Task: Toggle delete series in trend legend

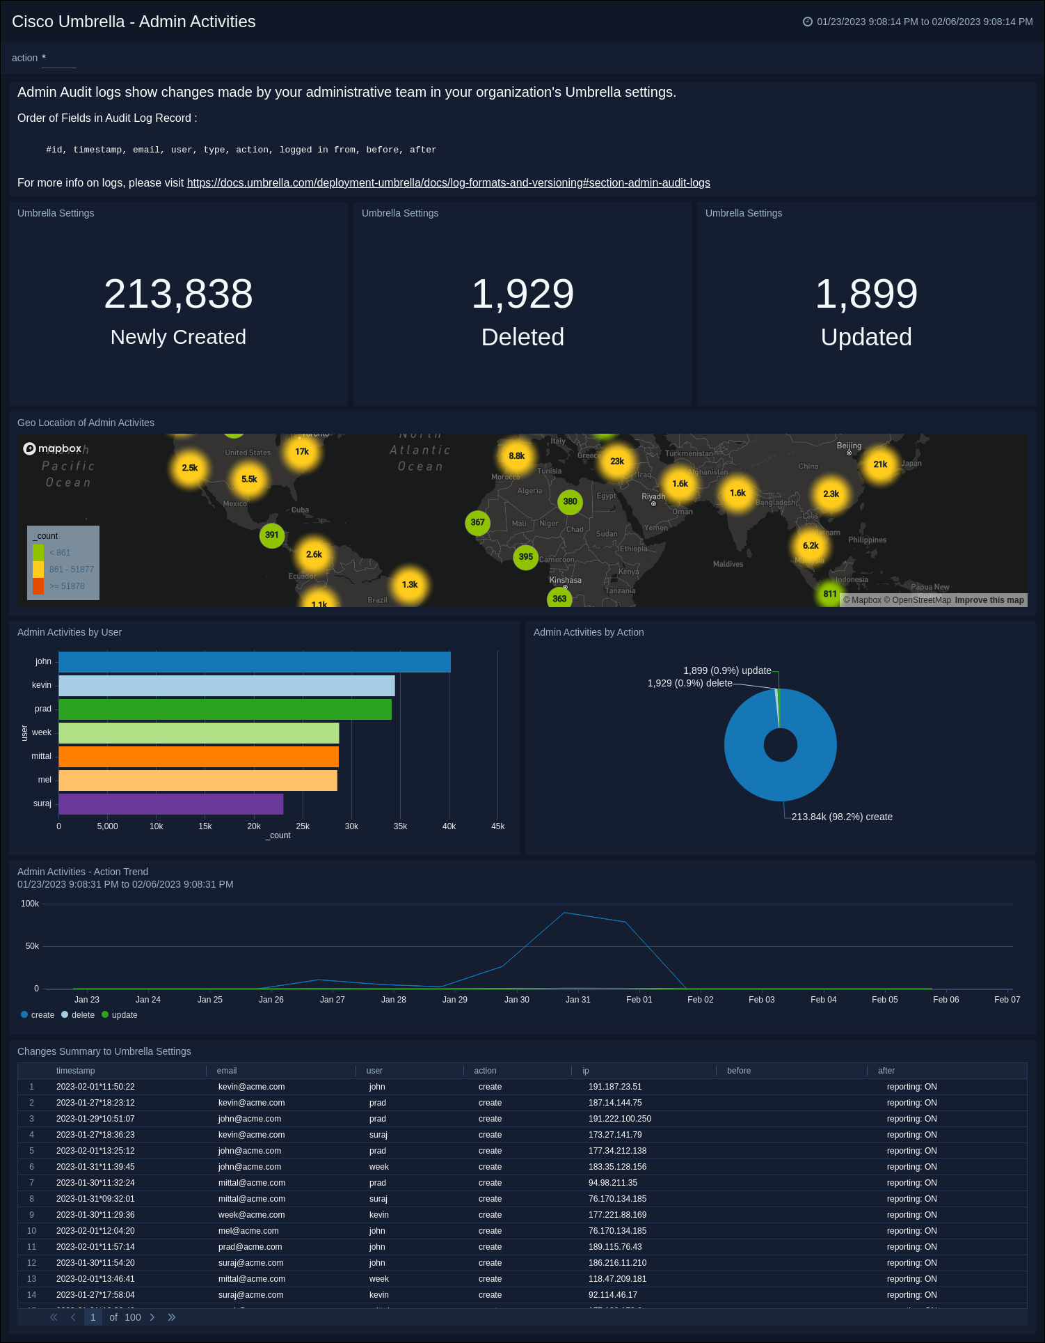Action: pos(78,1015)
